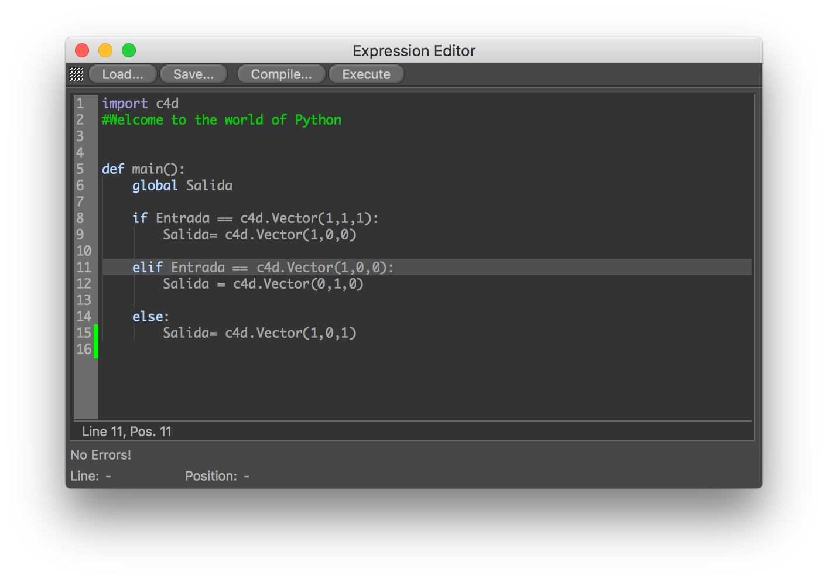
Task: Click 'Salida= c4d.Vector(1,0,1)' on line 15
Action: coord(259,333)
